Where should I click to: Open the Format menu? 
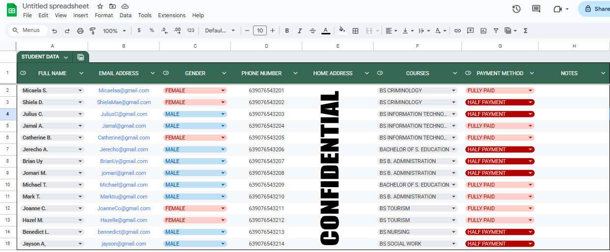(x=104, y=15)
